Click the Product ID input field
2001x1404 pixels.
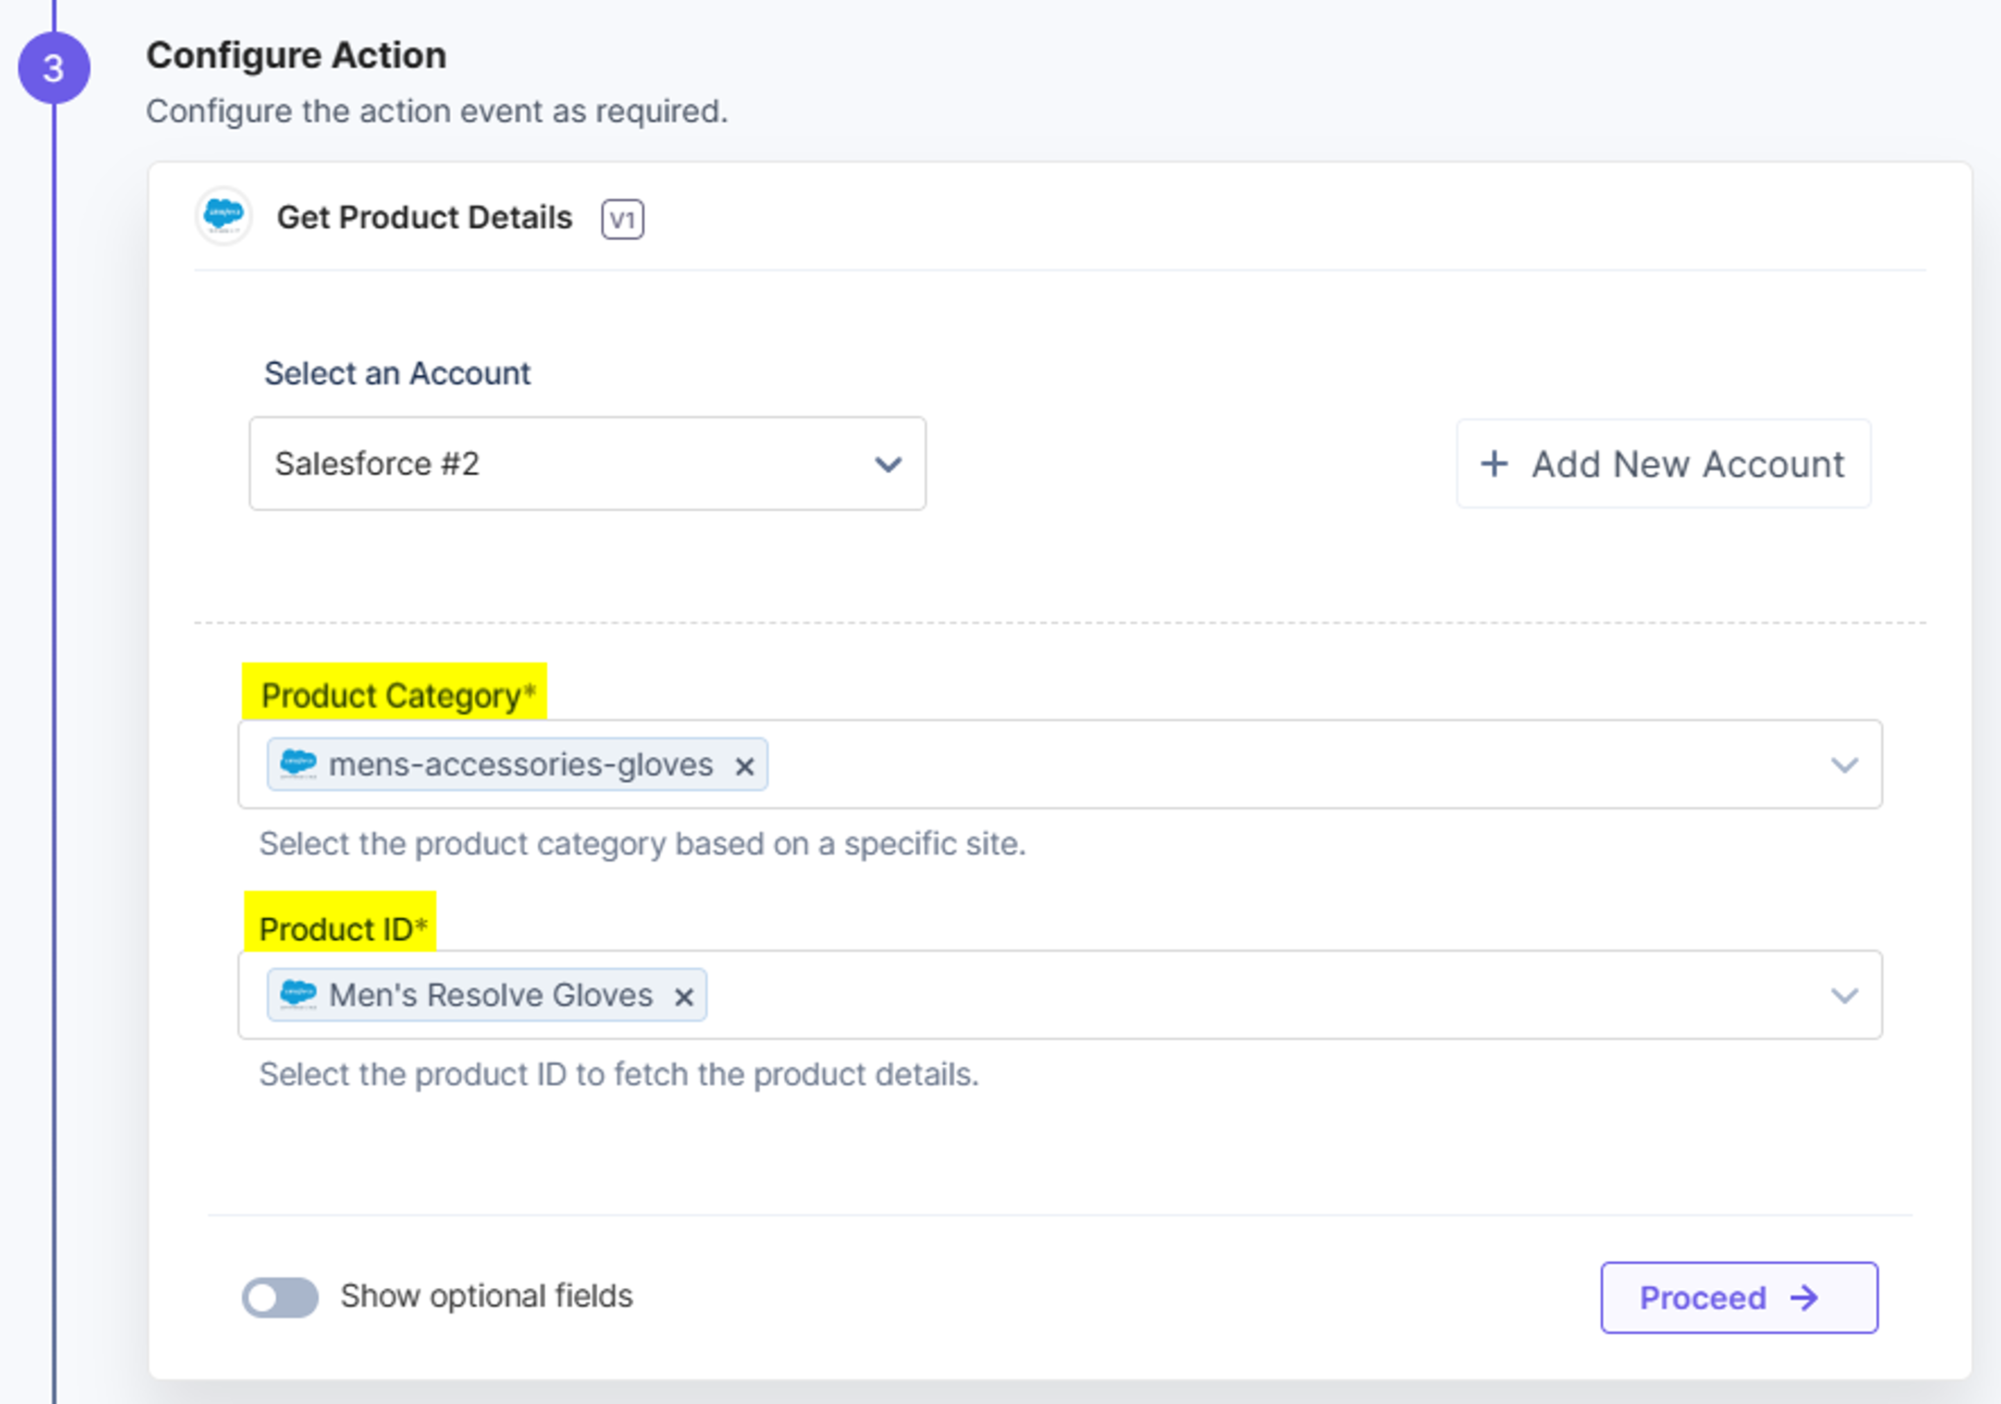[x=1060, y=994]
